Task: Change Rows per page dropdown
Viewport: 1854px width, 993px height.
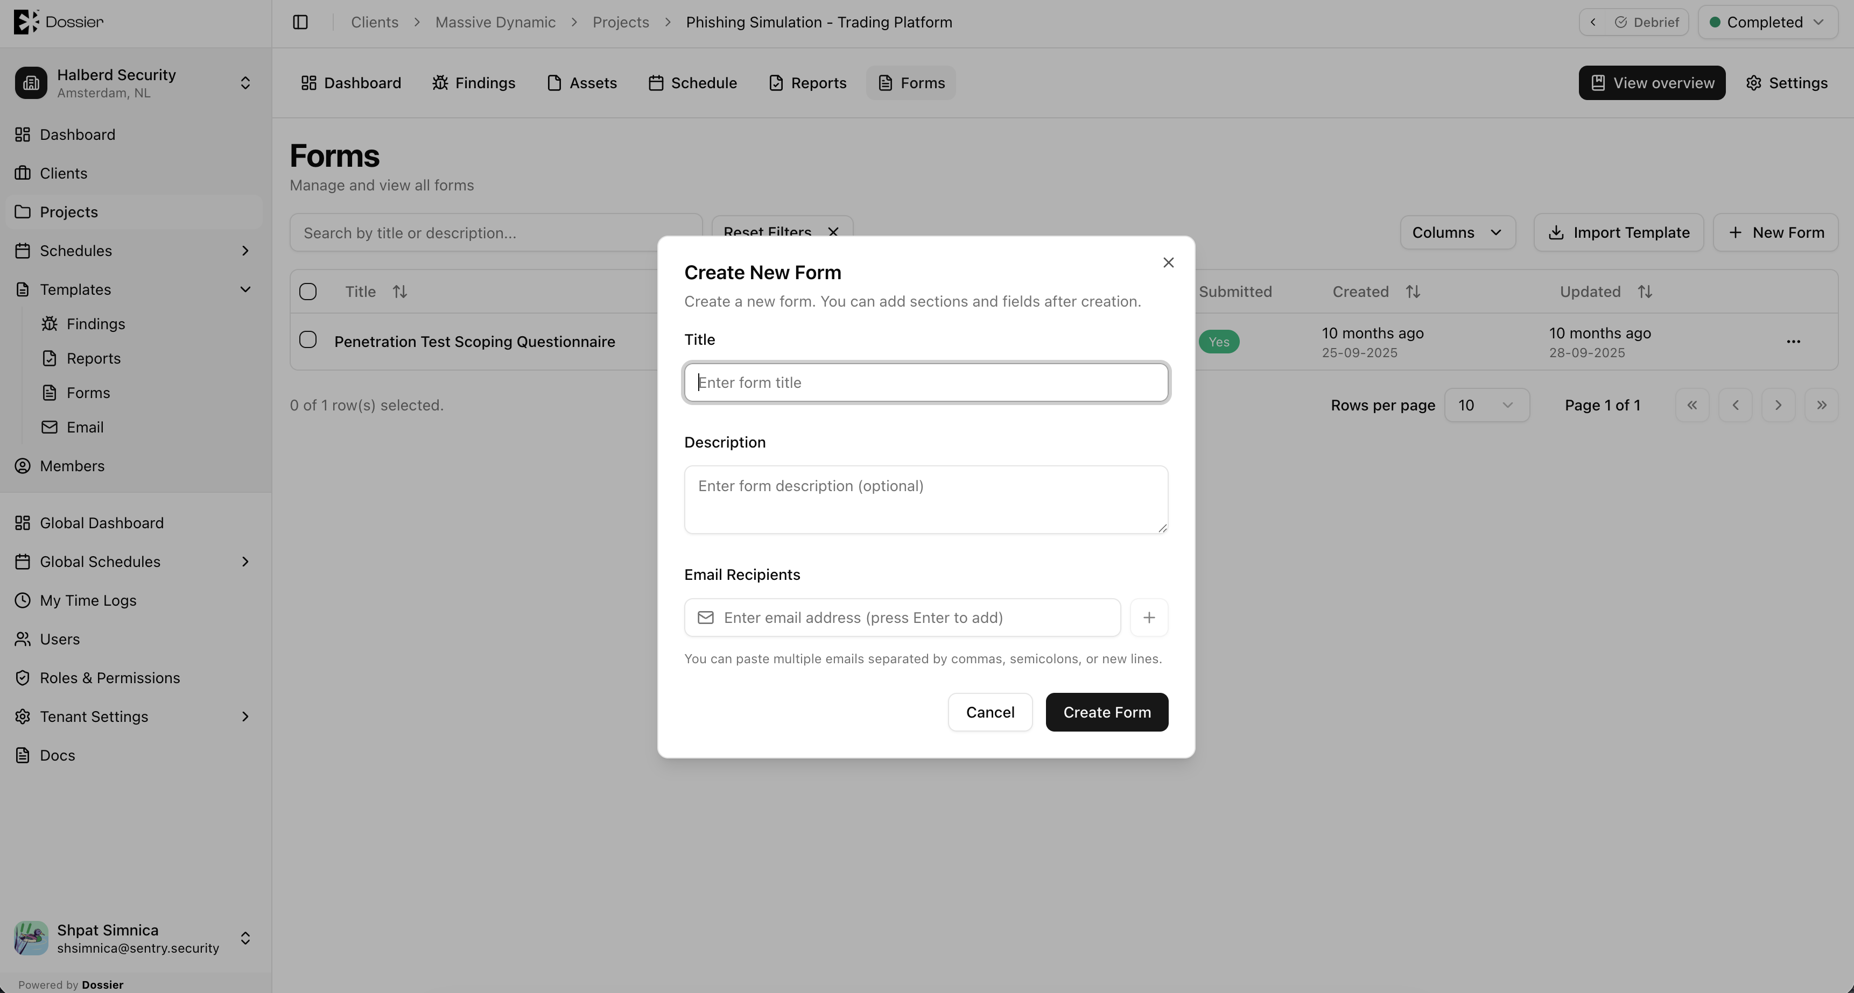Action: coord(1486,405)
